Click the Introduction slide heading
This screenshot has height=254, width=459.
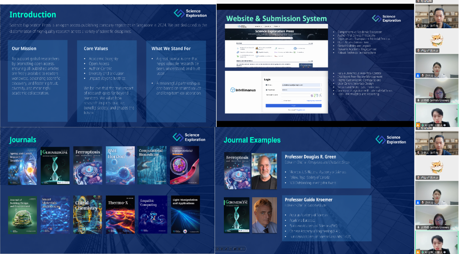point(33,14)
